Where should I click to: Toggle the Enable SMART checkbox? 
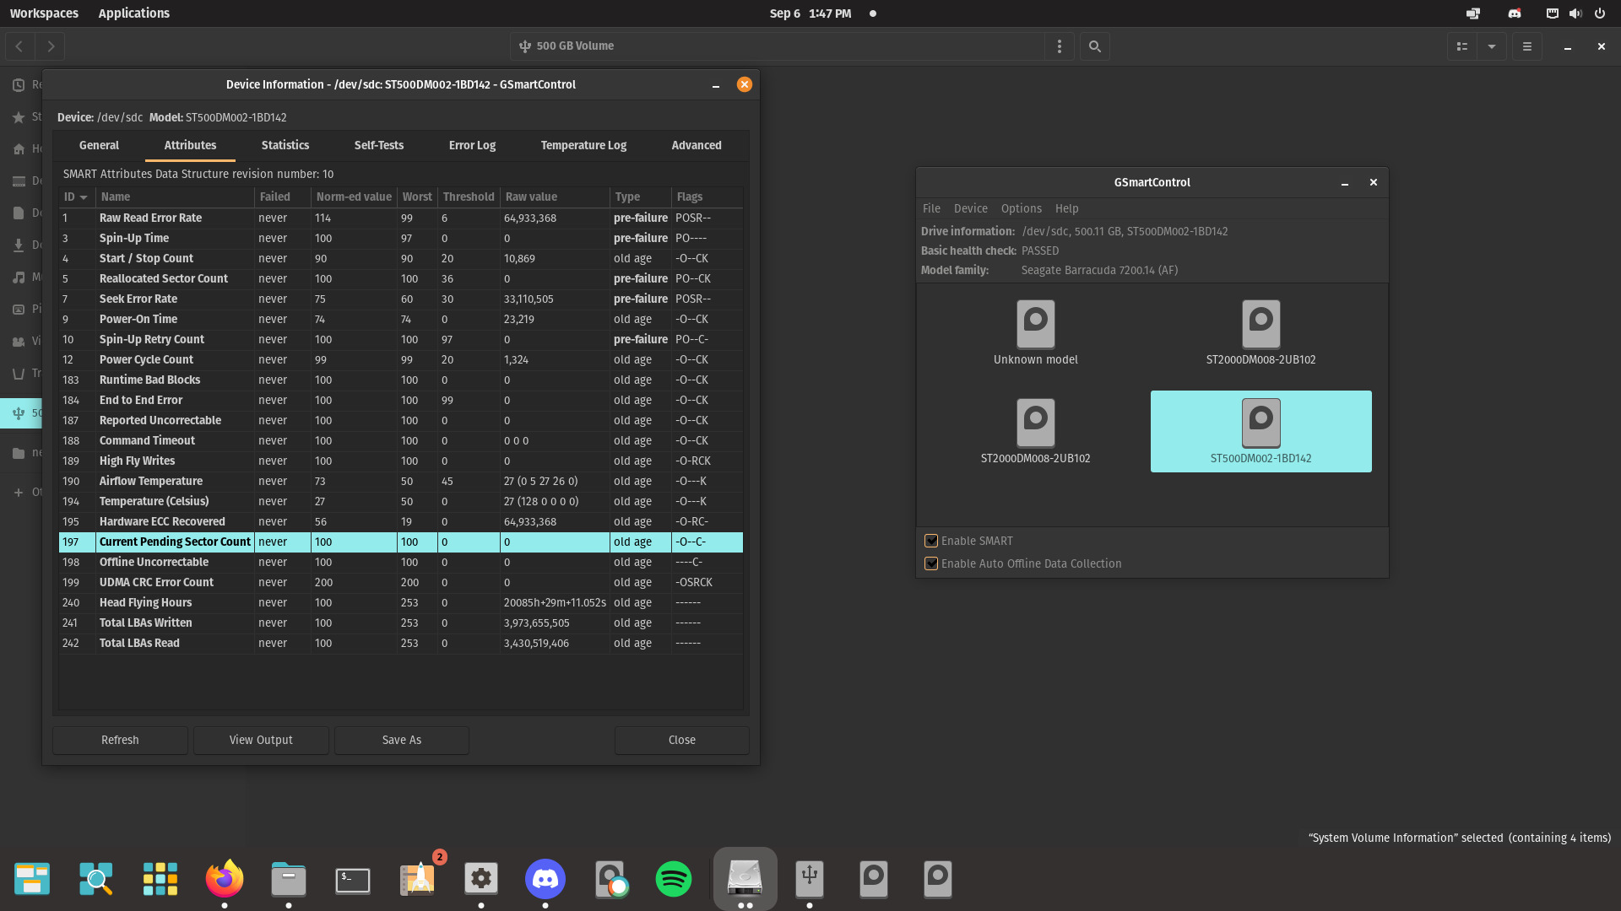click(x=931, y=541)
